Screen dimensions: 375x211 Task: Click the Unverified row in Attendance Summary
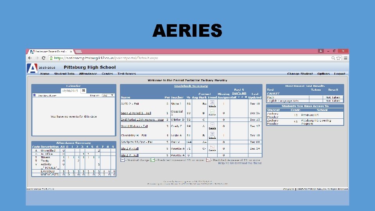coord(74,150)
